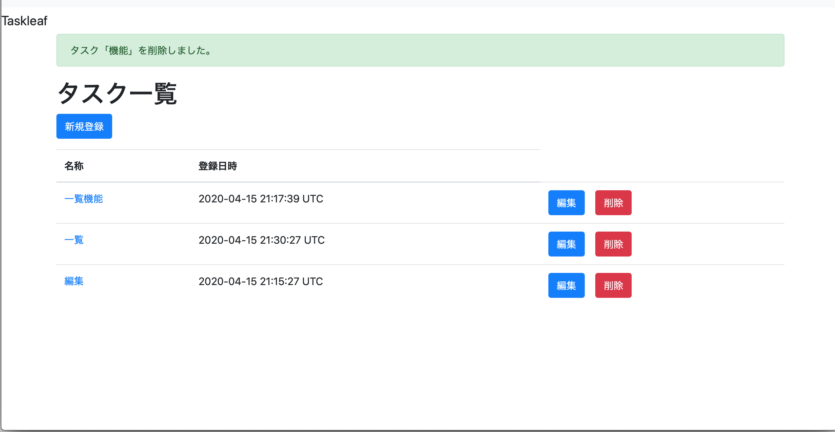The image size is (835, 432).
Task: Delete the task named 編集
Action: coord(613,285)
